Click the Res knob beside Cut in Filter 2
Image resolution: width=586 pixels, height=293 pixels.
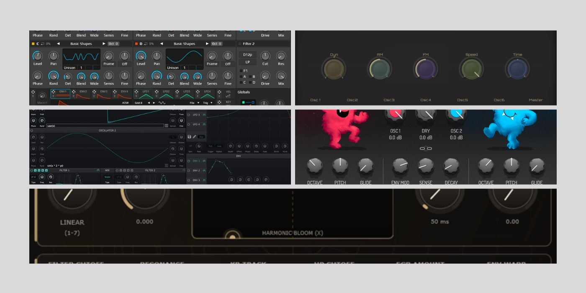[x=281, y=56]
